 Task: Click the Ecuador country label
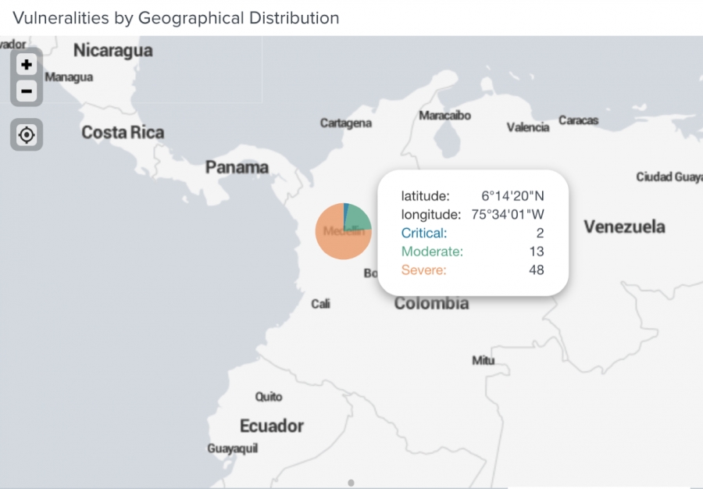point(271,427)
